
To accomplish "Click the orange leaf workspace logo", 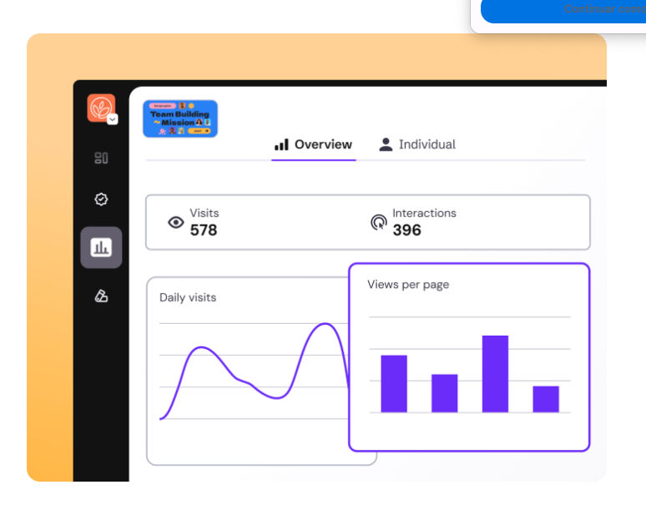I will (101, 108).
